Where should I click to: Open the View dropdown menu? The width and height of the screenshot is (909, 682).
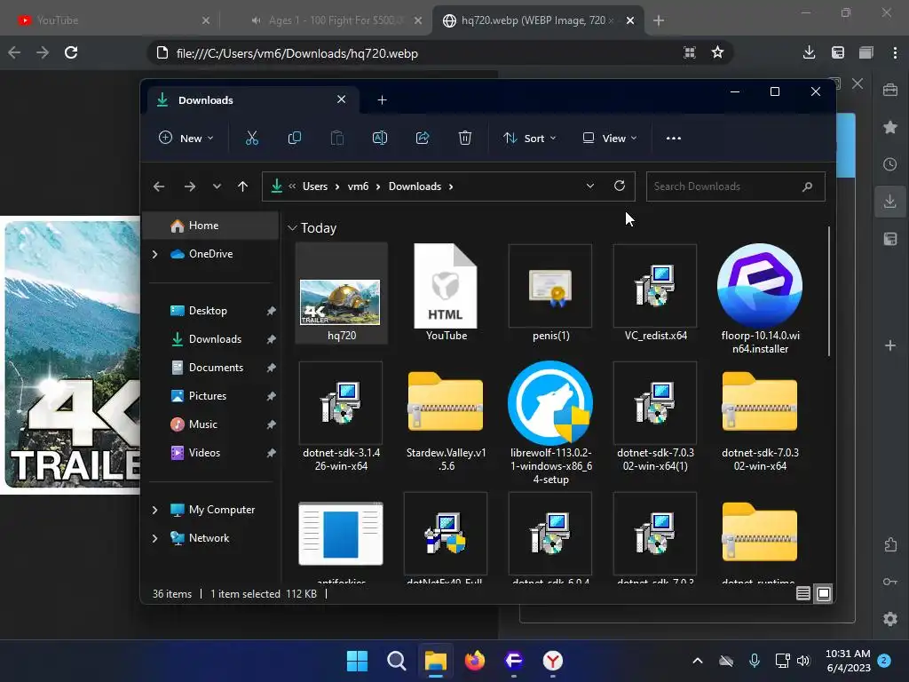click(x=609, y=138)
